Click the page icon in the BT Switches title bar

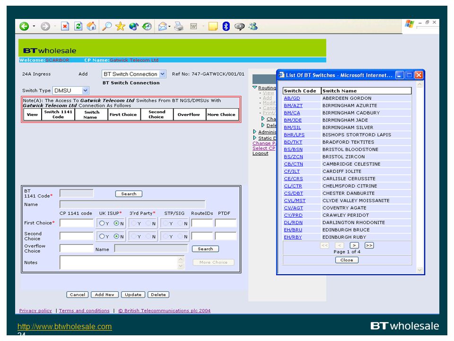(281, 75)
